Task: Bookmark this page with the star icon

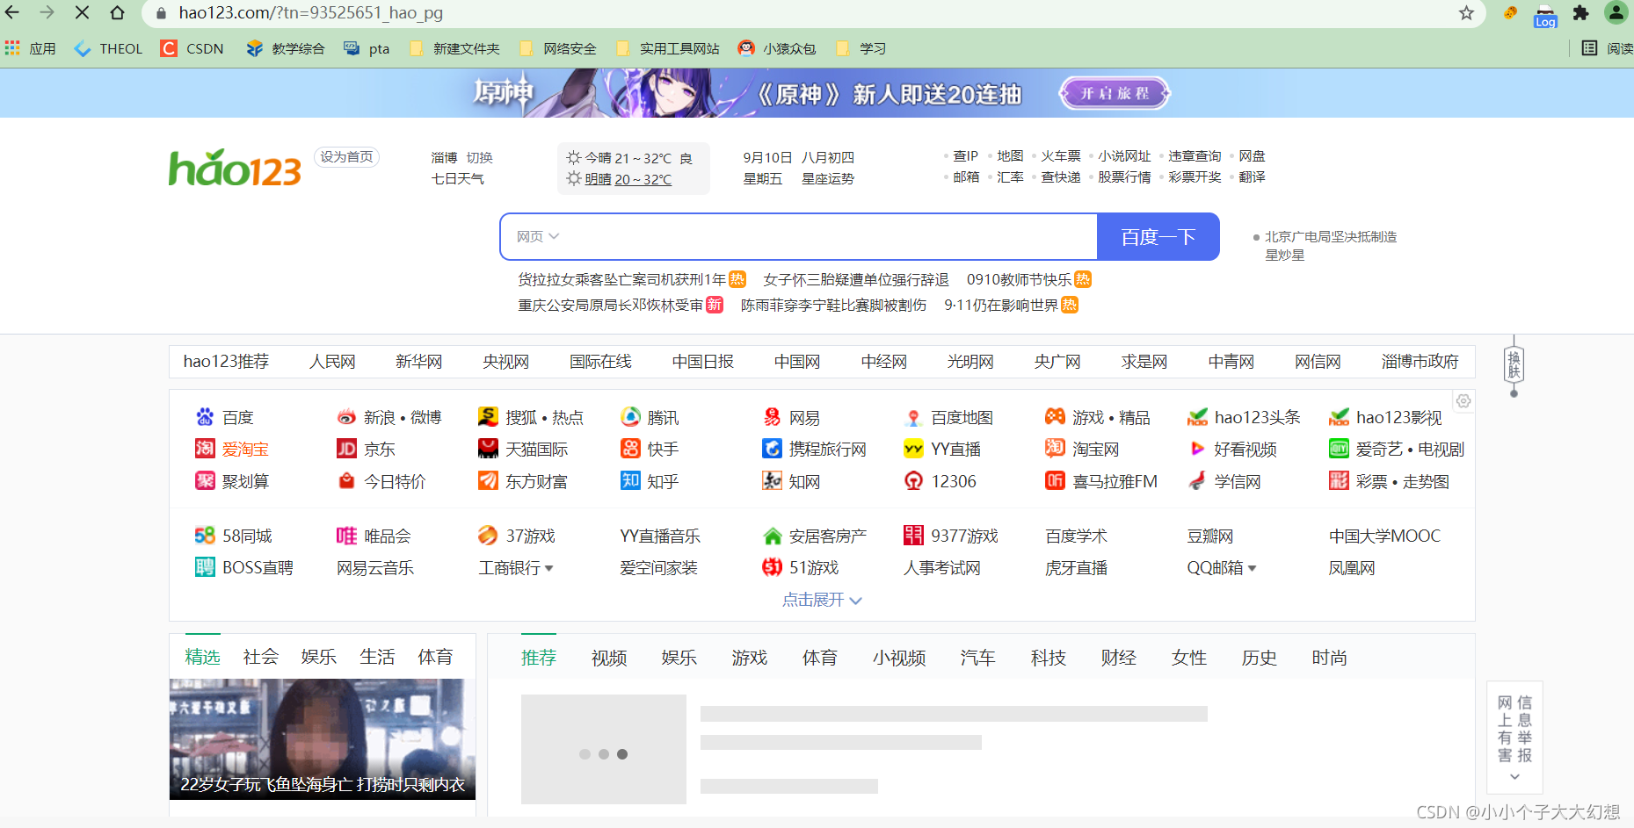Action: pyautogui.click(x=1466, y=12)
